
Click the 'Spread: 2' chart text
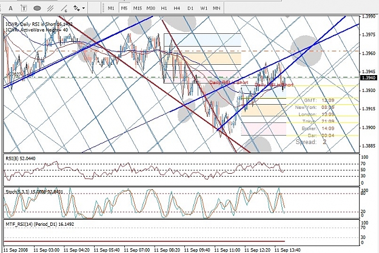click(x=311, y=142)
